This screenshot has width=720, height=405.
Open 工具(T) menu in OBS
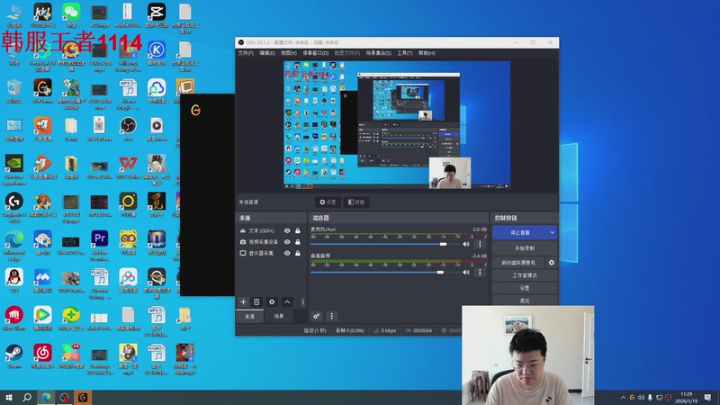pos(404,53)
